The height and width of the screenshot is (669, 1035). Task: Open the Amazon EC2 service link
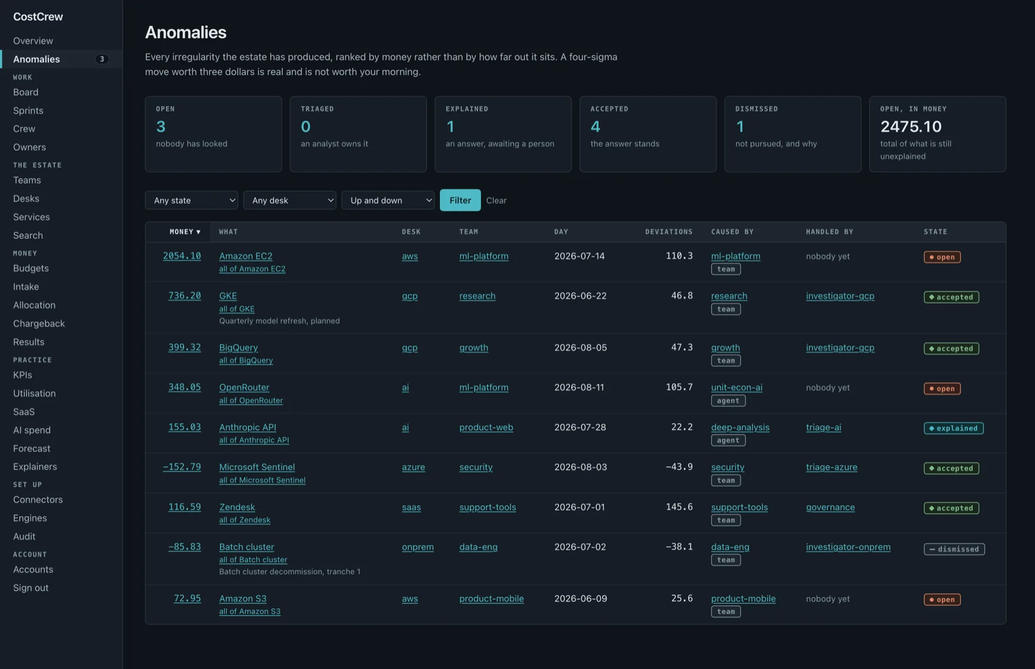point(246,256)
